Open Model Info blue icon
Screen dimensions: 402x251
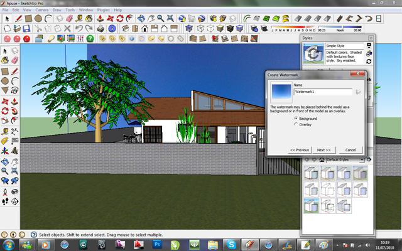(112, 28)
